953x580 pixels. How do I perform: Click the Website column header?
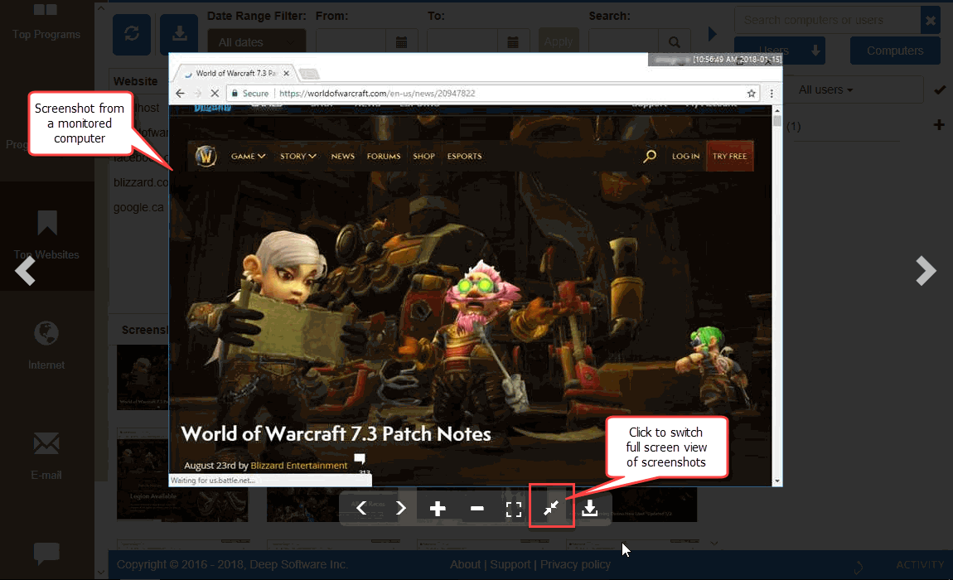136,81
